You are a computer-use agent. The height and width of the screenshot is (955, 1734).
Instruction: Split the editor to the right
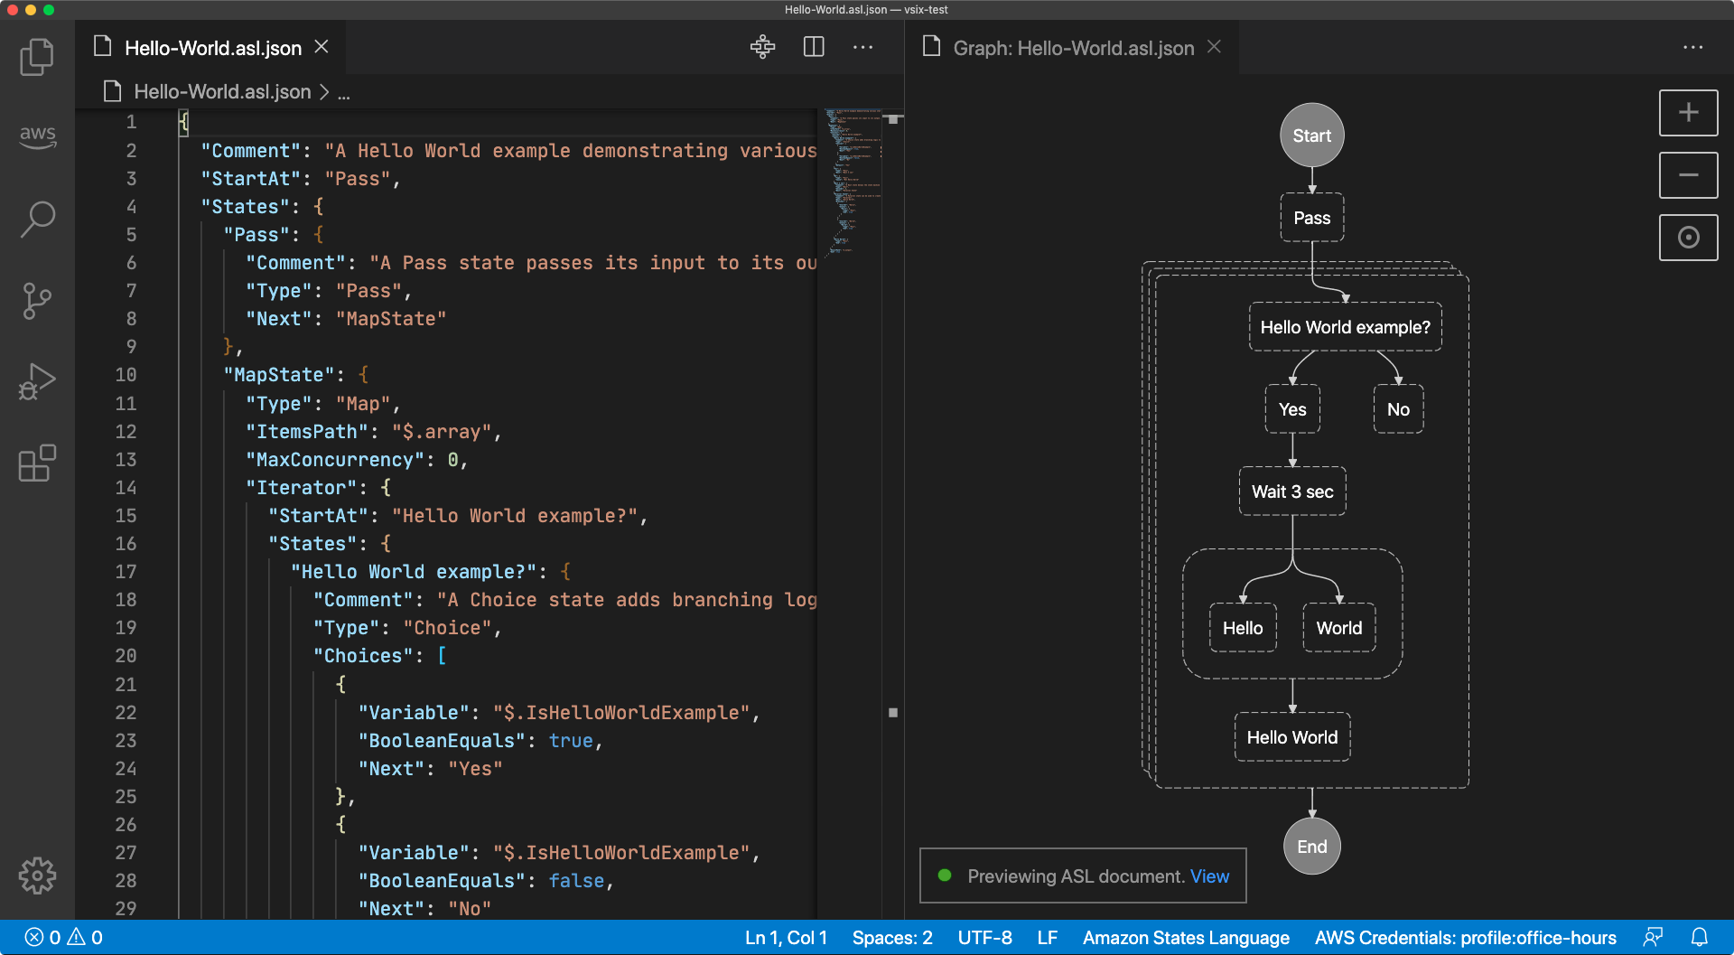click(x=814, y=47)
